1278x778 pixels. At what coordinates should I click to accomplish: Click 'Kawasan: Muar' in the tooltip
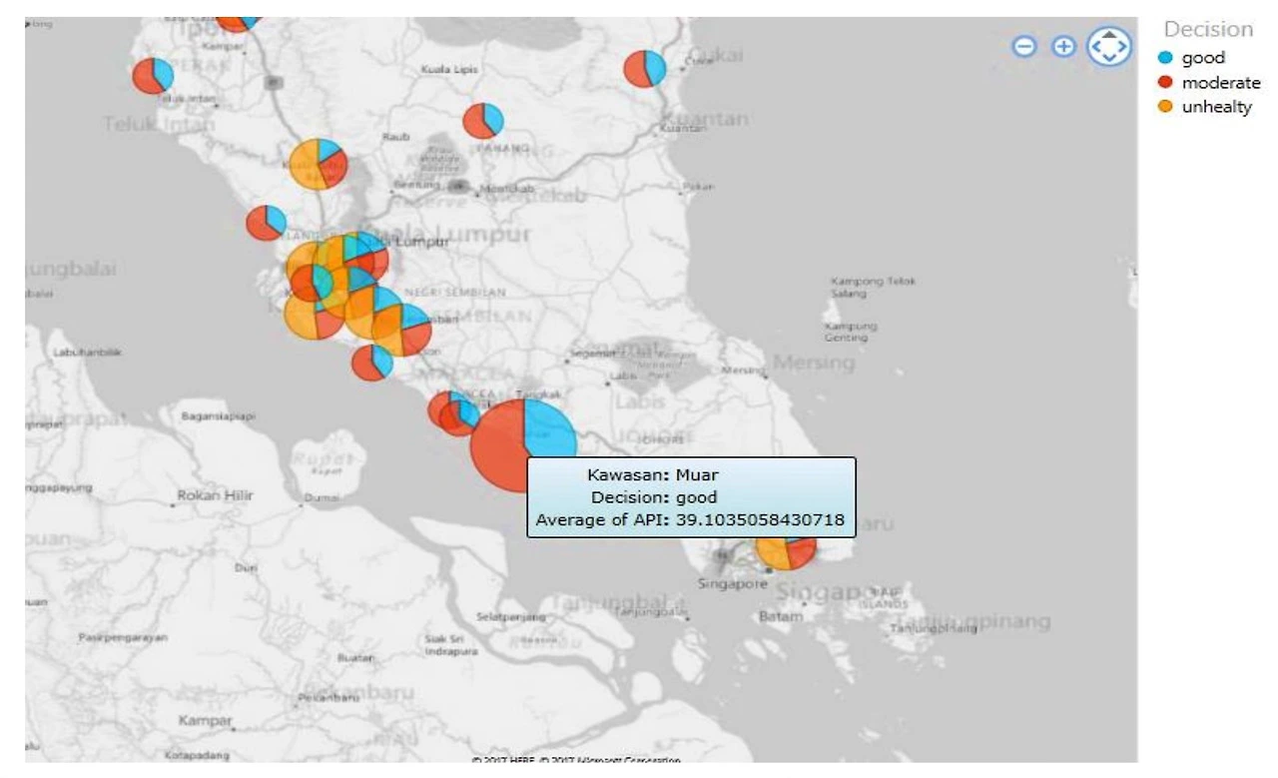[x=652, y=475]
